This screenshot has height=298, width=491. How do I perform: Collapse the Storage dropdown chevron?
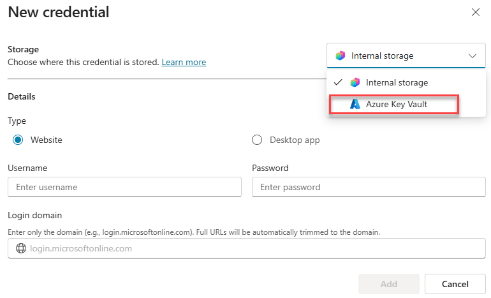pyautogui.click(x=473, y=56)
